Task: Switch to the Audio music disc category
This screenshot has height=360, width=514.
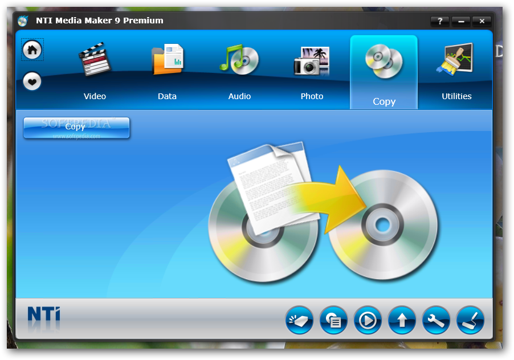Action: 240,71
